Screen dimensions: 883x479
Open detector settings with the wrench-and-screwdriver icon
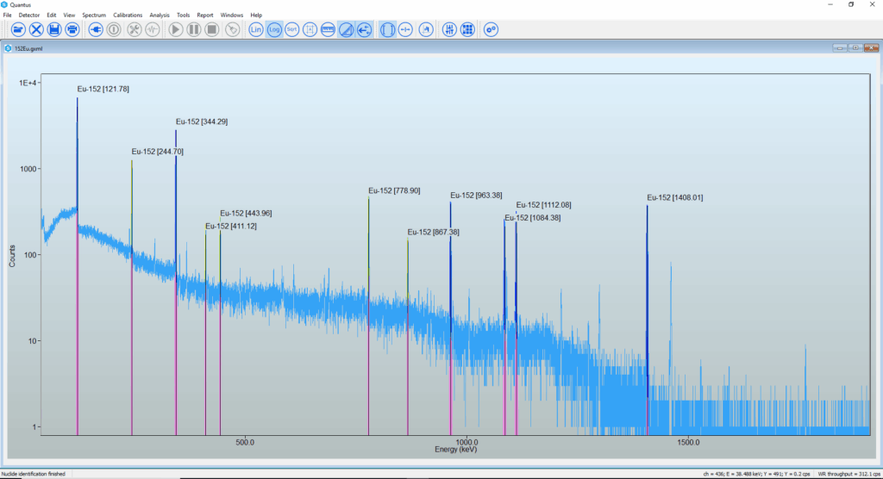point(134,30)
